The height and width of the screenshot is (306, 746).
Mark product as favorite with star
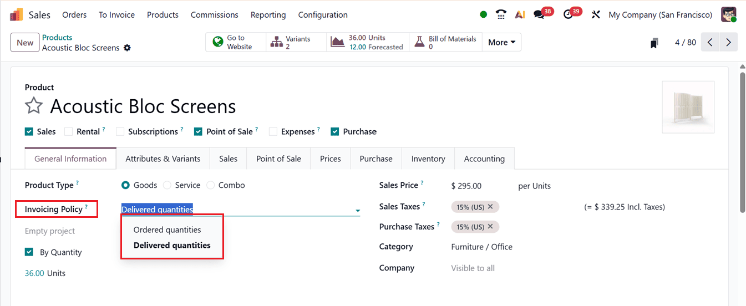pyautogui.click(x=34, y=106)
